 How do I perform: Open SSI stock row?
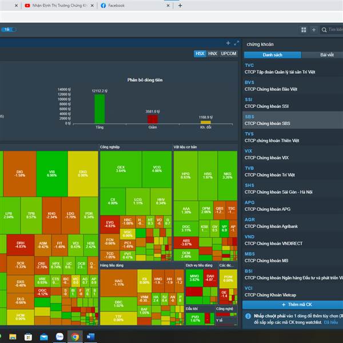click(x=293, y=103)
